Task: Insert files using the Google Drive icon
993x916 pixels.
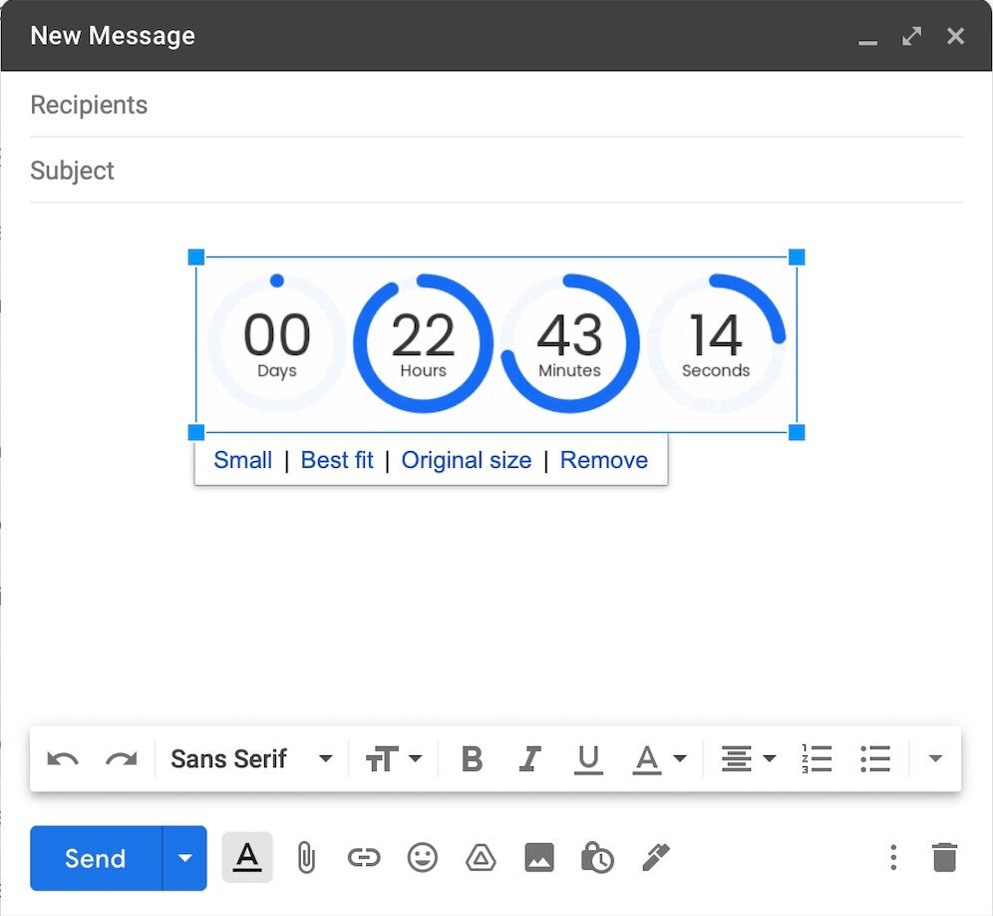Action: point(481,857)
